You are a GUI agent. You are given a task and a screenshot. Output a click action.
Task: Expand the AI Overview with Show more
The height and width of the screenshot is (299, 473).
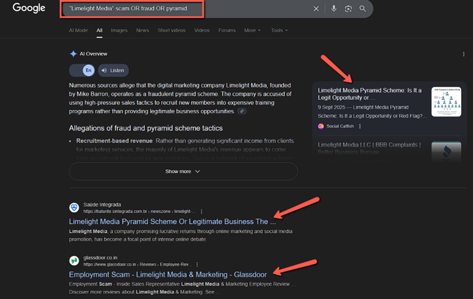point(183,171)
